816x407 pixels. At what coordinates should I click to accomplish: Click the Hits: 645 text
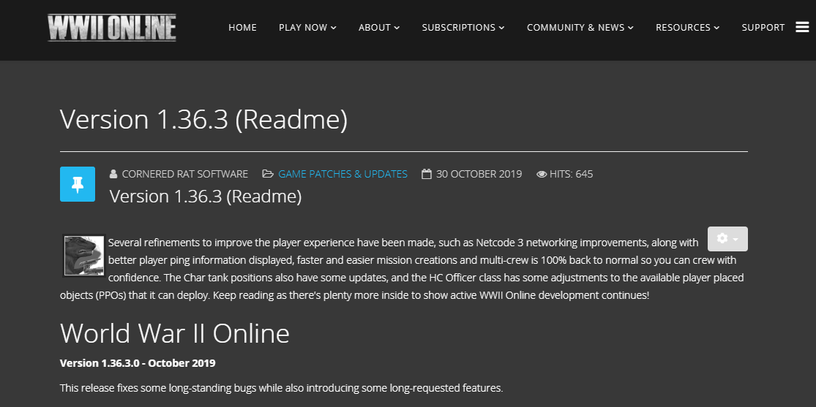572,174
